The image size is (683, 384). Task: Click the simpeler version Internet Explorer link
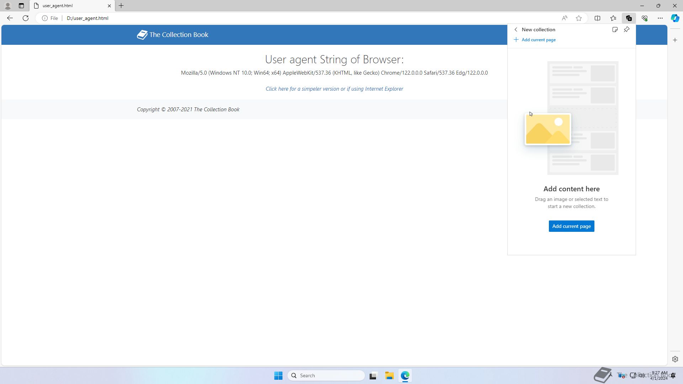coord(334,89)
